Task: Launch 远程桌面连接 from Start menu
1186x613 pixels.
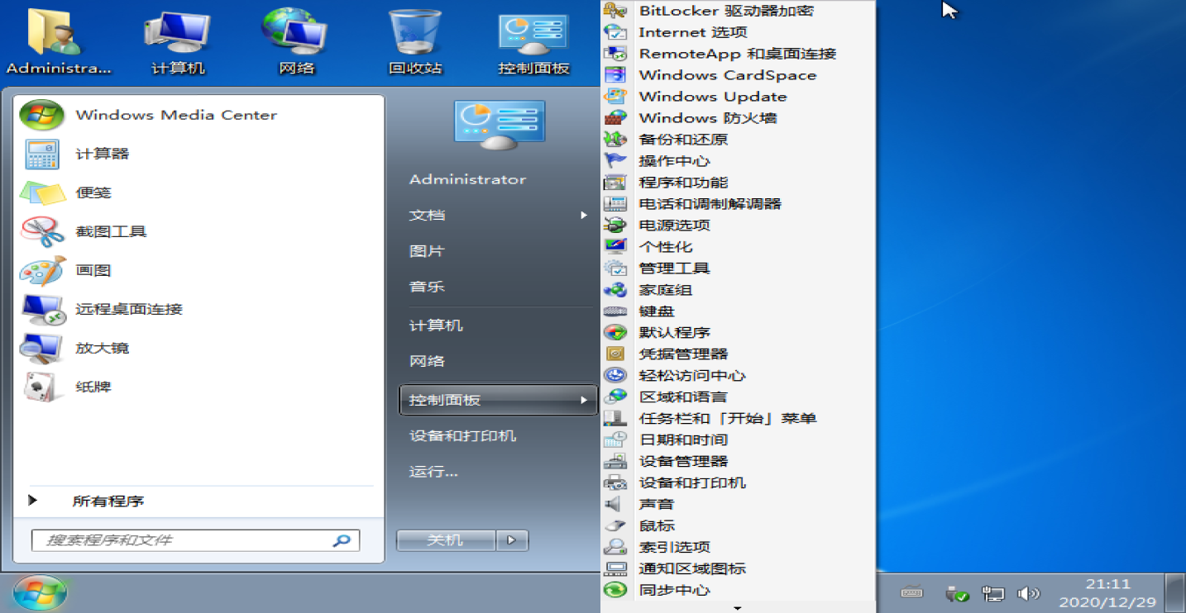Action: [x=199, y=309]
